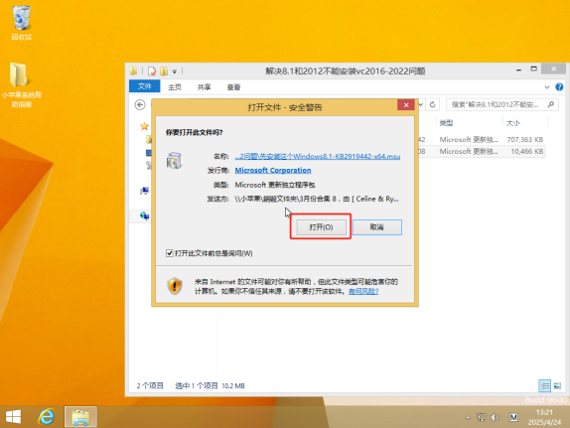Viewport: 570px width, 428px height.
Task: Expand the ribbon with the chevron
Action: click(547, 87)
